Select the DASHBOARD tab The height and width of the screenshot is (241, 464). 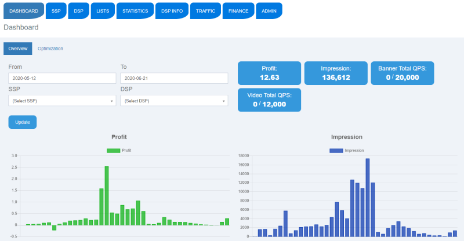tap(24, 11)
